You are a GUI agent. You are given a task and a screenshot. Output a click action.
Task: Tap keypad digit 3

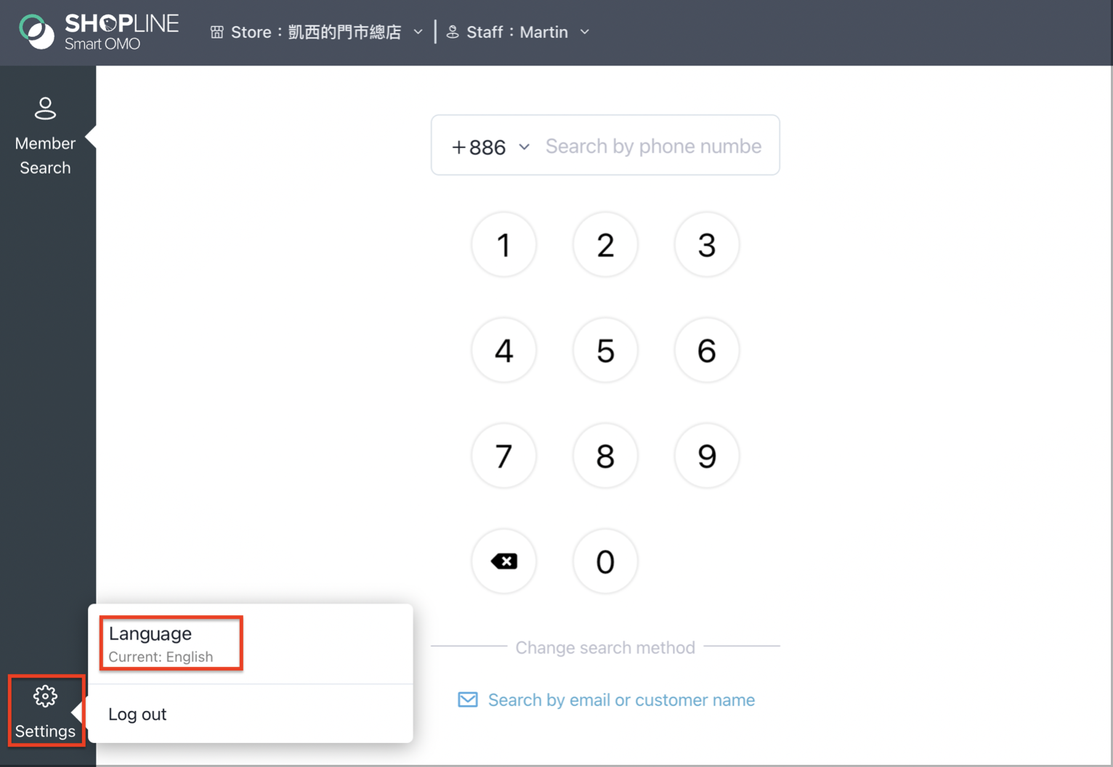click(x=707, y=245)
